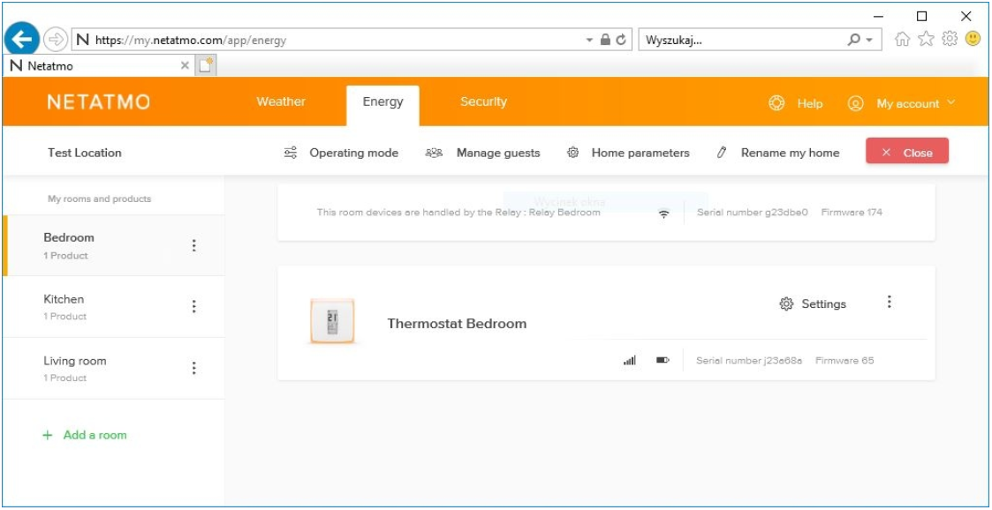The image size is (992, 510).
Task: Click thermostat Serial number j23a68a
Action: tap(749, 361)
